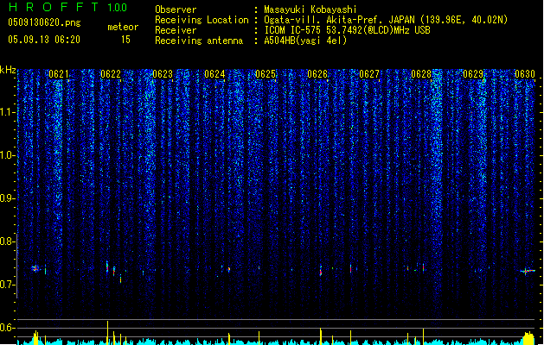Select the filename 0509130620.png
The image size is (544, 345).
pyautogui.click(x=44, y=22)
